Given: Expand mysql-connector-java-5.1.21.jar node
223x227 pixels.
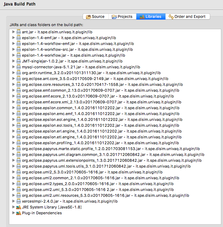Looking at the screenshot, I should point(13,67).
